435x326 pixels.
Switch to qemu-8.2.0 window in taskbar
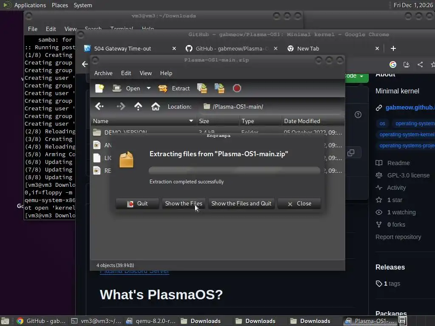pyautogui.click(x=151, y=321)
